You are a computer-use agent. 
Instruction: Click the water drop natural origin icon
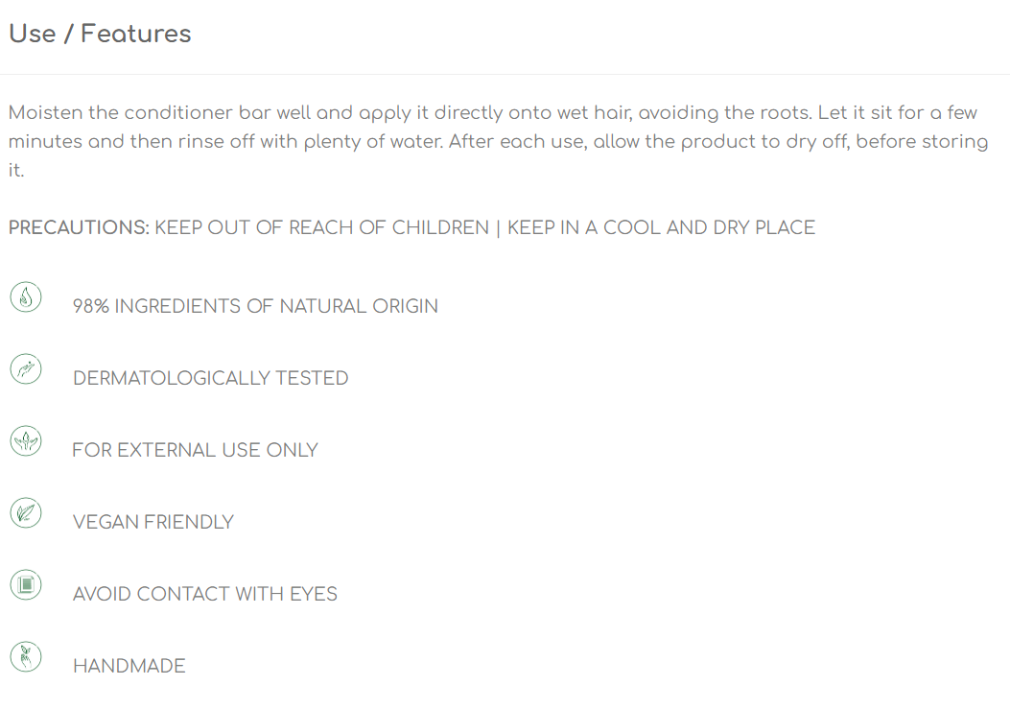click(26, 297)
